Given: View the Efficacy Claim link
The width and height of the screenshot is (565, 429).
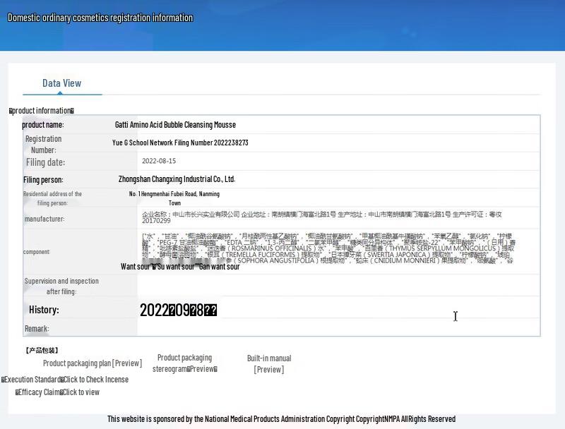Looking at the screenshot, I should pos(81,392).
